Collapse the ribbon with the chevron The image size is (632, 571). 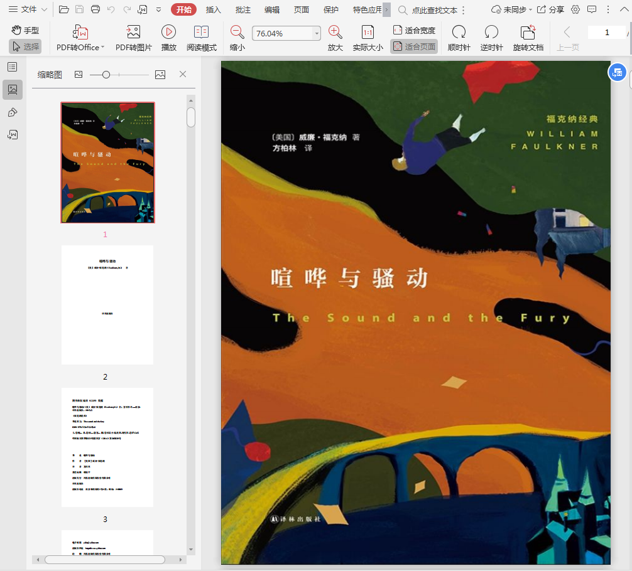pyautogui.click(x=624, y=9)
